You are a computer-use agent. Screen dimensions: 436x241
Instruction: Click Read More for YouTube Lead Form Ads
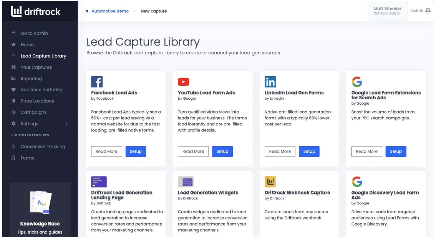point(193,152)
